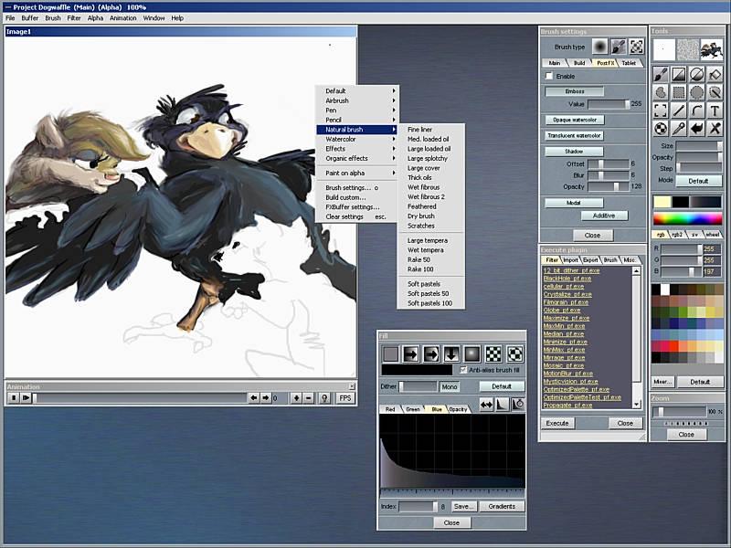Switch to the Tablet tab in Brush settings
731x548 pixels.
tap(630, 63)
